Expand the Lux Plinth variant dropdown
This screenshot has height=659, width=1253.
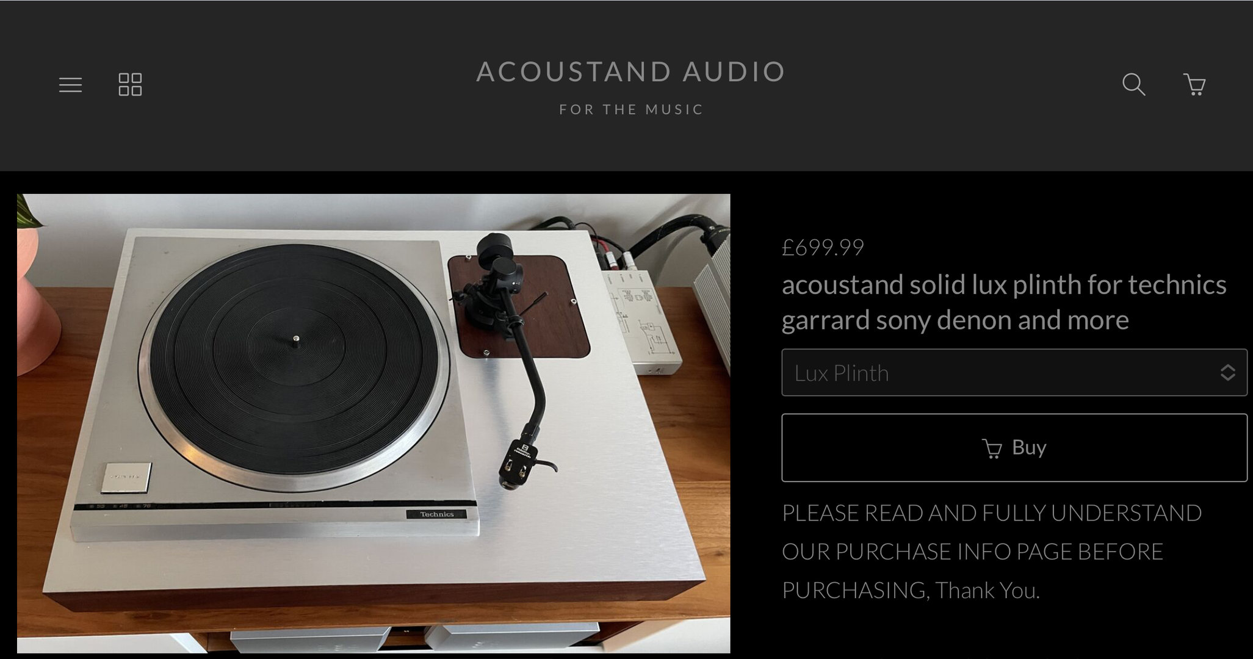[x=1014, y=373]
